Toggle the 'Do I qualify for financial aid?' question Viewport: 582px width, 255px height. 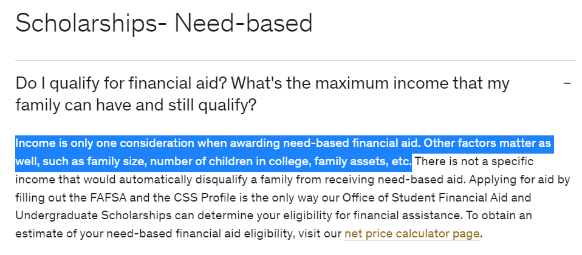tap(262, 94)
